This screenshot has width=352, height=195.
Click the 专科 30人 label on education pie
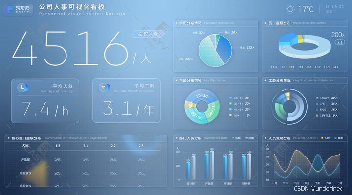coord(198,33)
